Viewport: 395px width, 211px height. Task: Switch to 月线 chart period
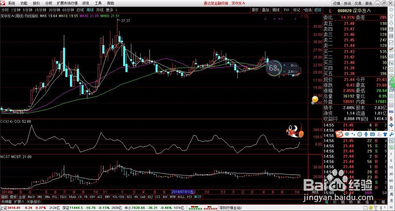[x=100, y=10]
